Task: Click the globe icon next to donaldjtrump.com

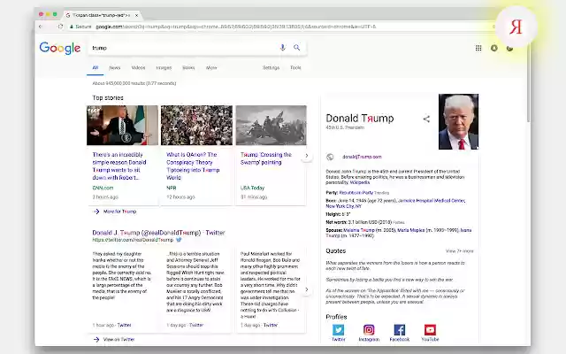Action: (x=330, y=157)
